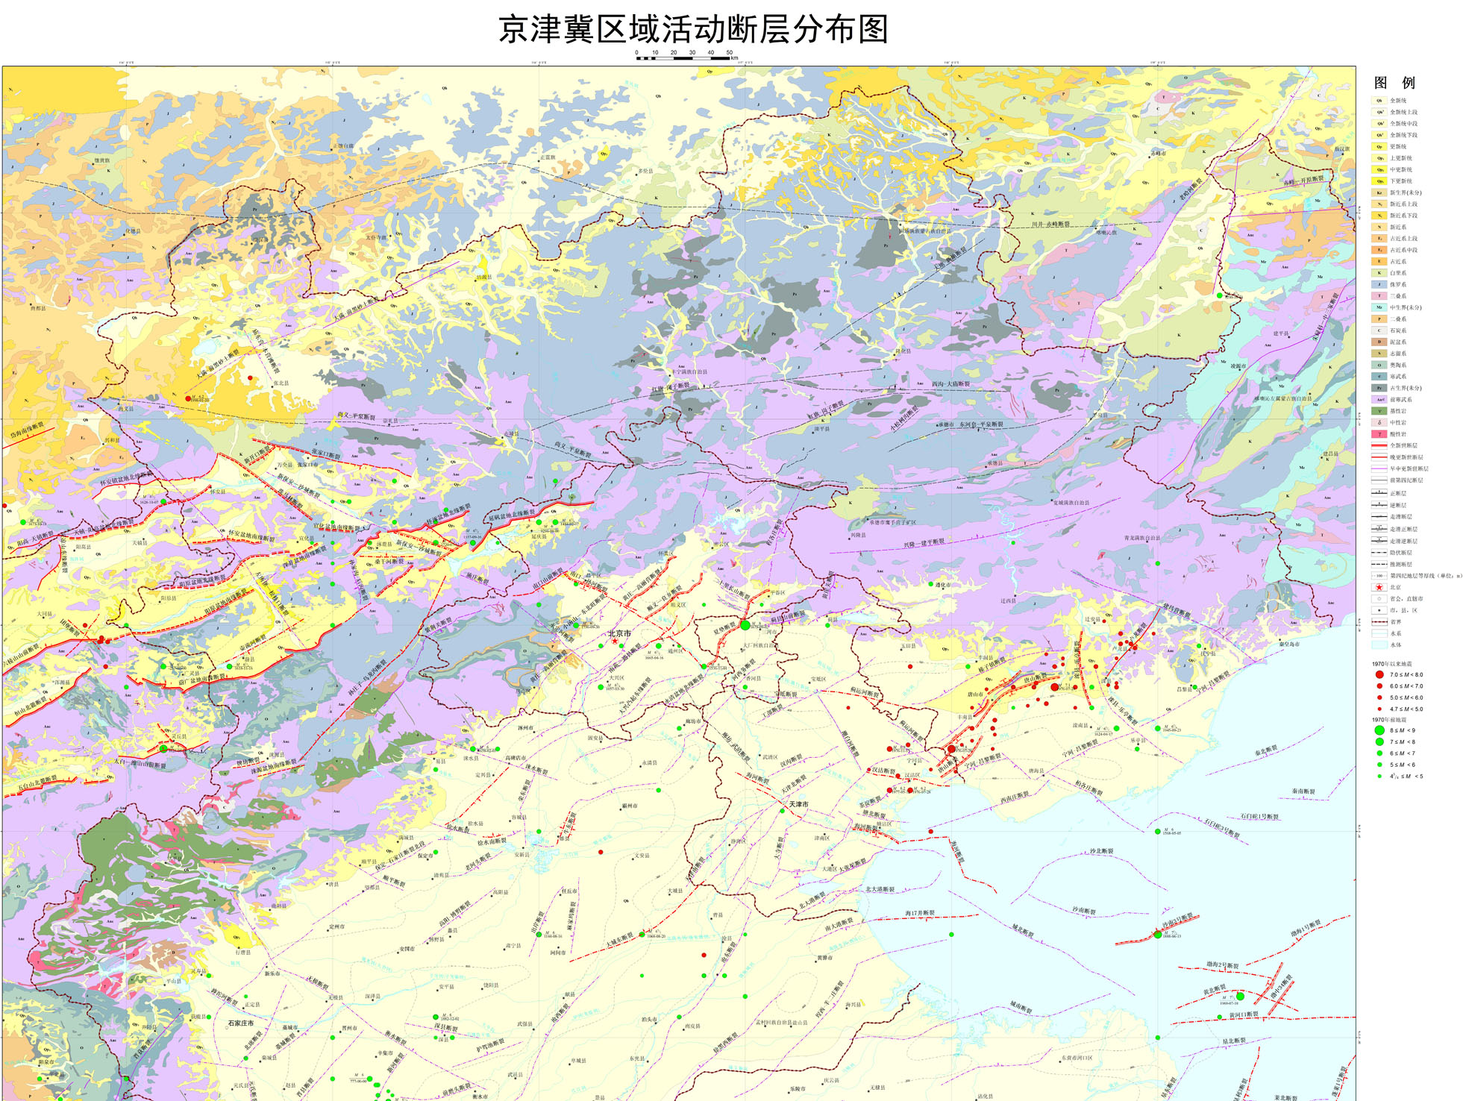Click the 白垩系 K green legend swatch

pos(1379,273)
